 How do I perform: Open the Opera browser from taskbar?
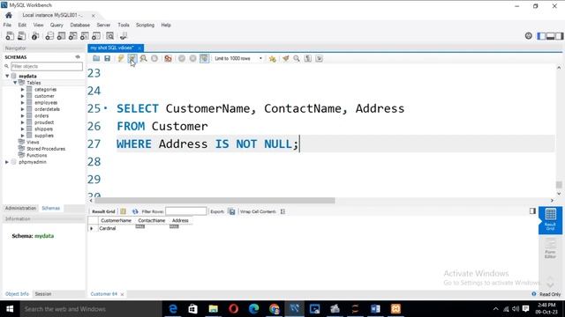(x=233, y=309)
